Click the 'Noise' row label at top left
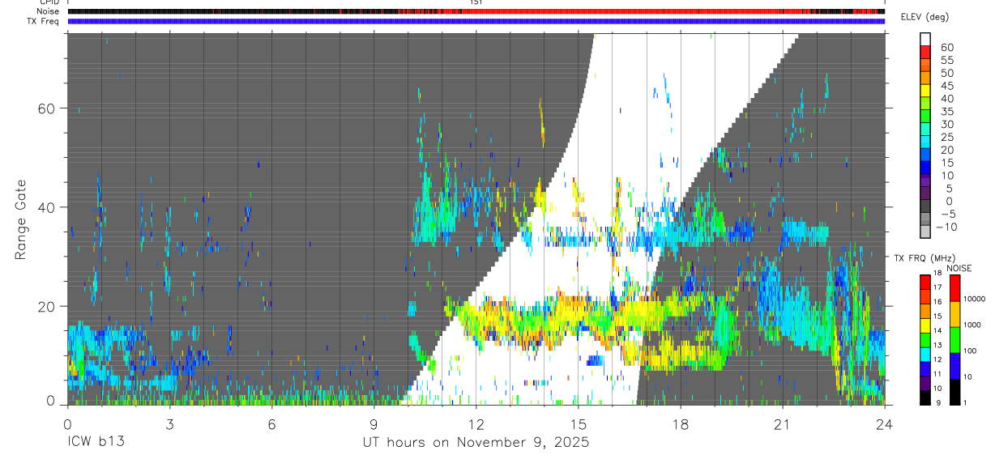 pos(49,11)
